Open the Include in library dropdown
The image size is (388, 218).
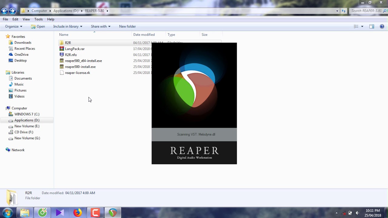tap(68, 26)
